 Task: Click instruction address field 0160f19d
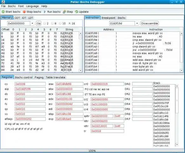[x=122, y=23]
